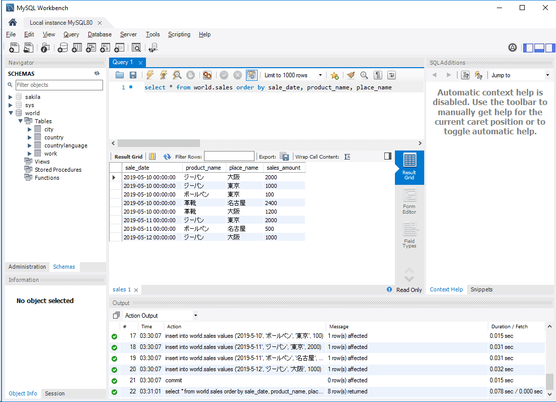Open the Jump to dropdown
The width and height of the screenshot is (556, 402).
pos(547,75)
